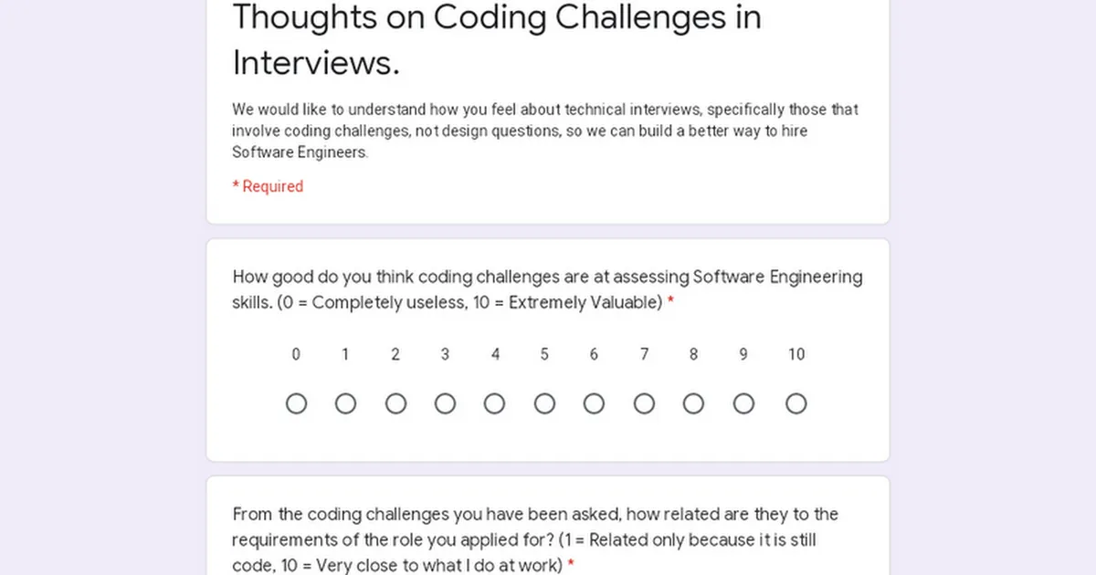1096x575 pixels.
Task: Select rating 0 for coding challenge assessment
Action: click(x=296, y=403)
